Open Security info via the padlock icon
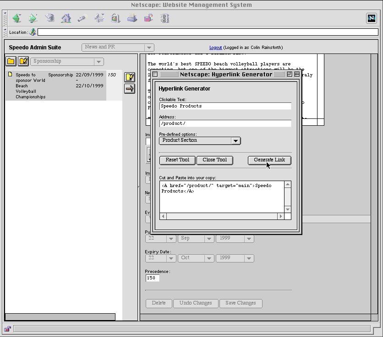This screenshot has width=383, height=337. [148, 18]
